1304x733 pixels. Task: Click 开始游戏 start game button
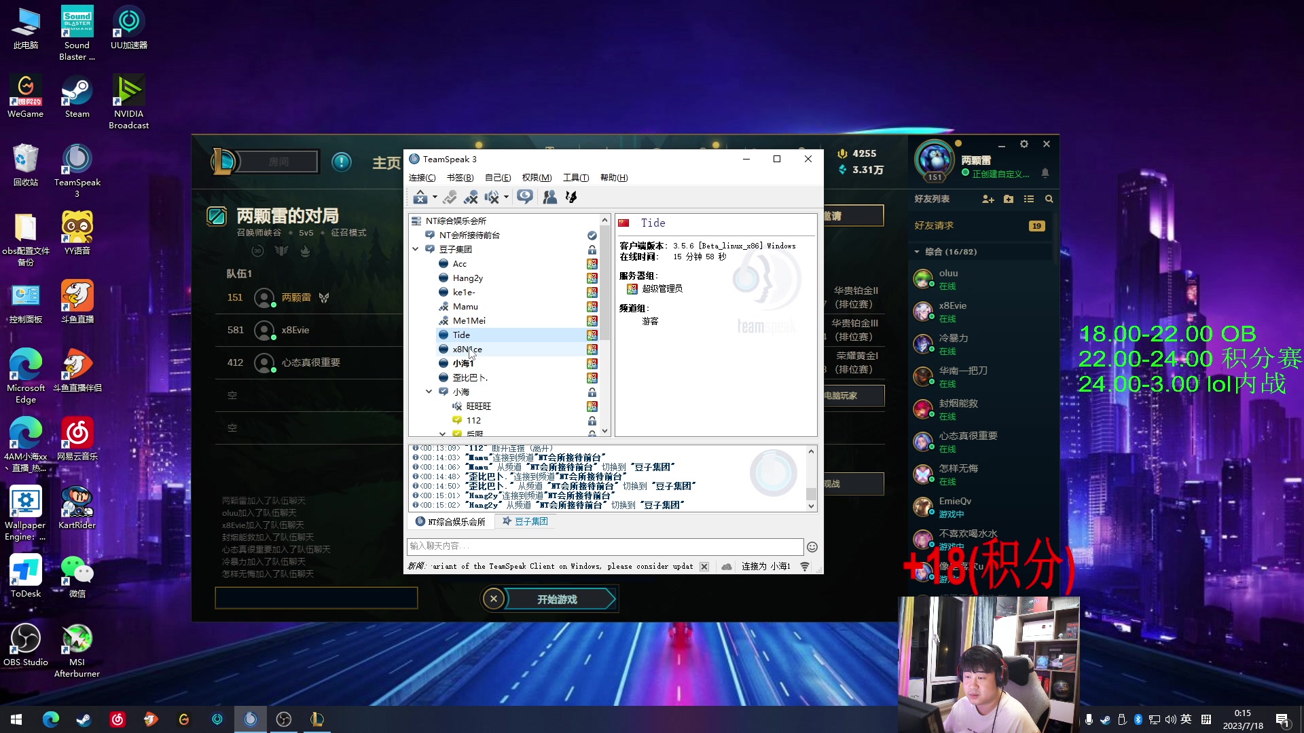pyautogui.click(x=557, y=599)
